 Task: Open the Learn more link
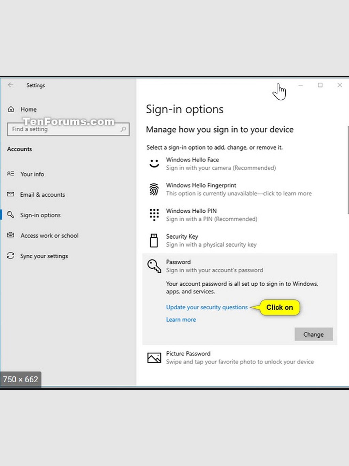[x=181, y=320]
